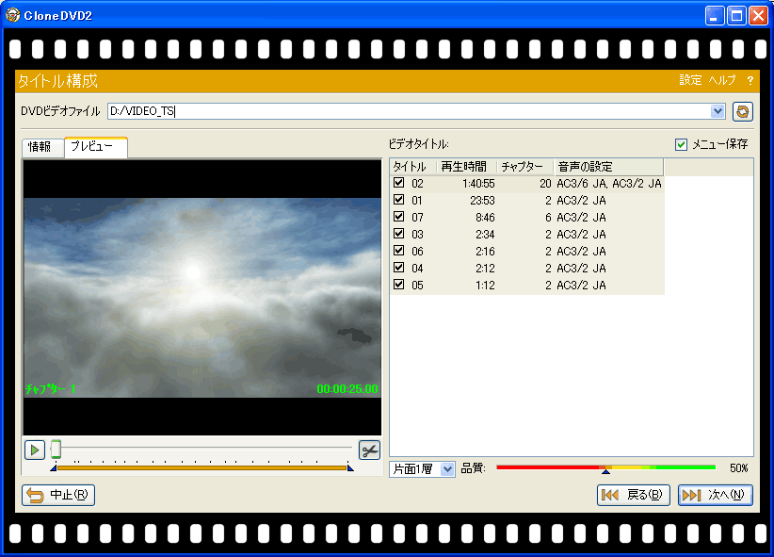
Task: Start preview playback with play button
Action: 35,451
